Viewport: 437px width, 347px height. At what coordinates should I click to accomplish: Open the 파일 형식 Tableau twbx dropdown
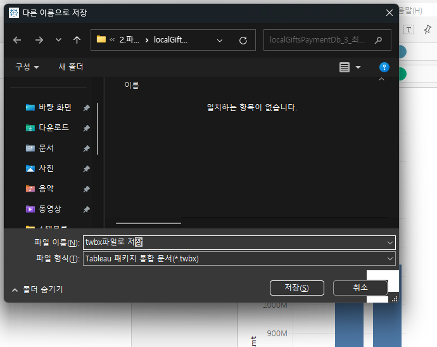[239, 259]
